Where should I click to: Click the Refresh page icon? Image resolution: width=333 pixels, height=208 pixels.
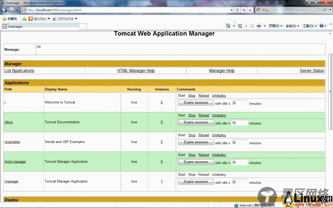point(244,10)
